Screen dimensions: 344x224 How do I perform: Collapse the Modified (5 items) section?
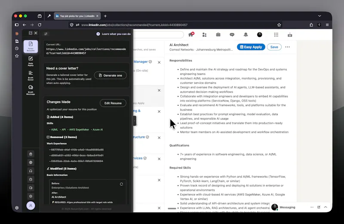[61, 169]
